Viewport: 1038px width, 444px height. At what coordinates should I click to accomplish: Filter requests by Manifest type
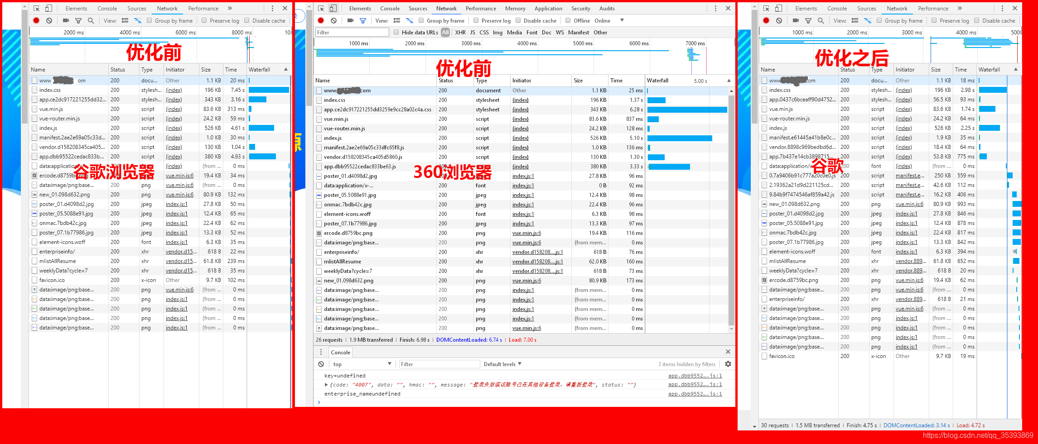tap(579, 32)
